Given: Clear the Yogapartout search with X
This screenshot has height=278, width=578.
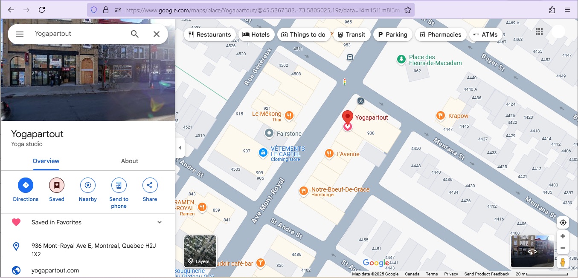Looking at the screenshot, I should (157, 34).
